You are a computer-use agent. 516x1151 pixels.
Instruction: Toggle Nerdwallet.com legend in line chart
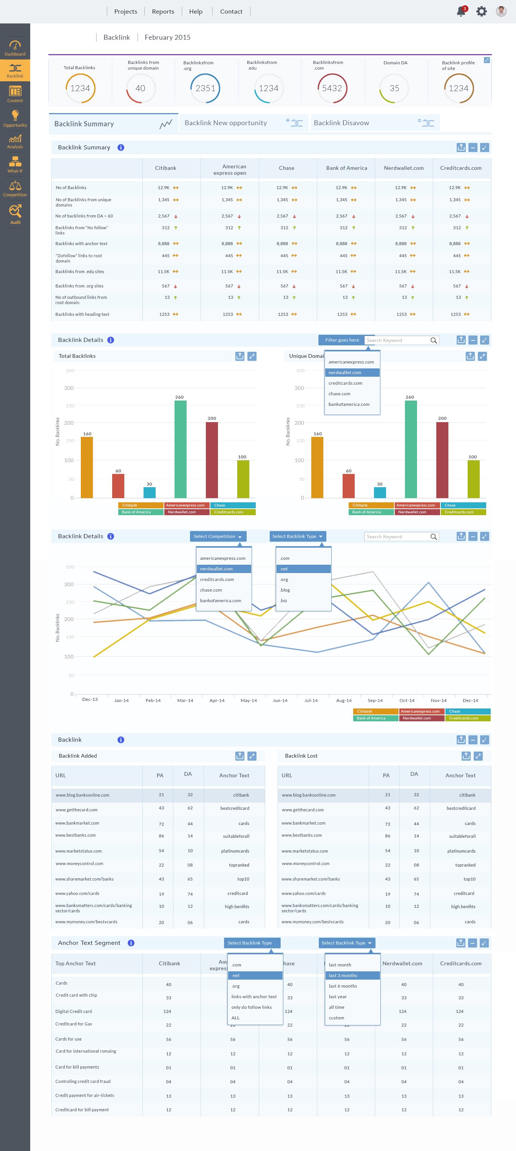click(x=421, y=718)
